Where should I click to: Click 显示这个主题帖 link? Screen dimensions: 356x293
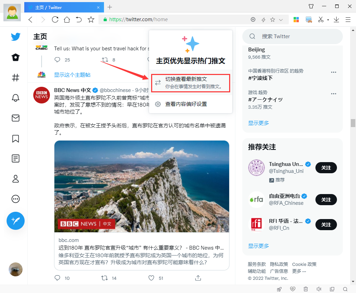(72, 75)
